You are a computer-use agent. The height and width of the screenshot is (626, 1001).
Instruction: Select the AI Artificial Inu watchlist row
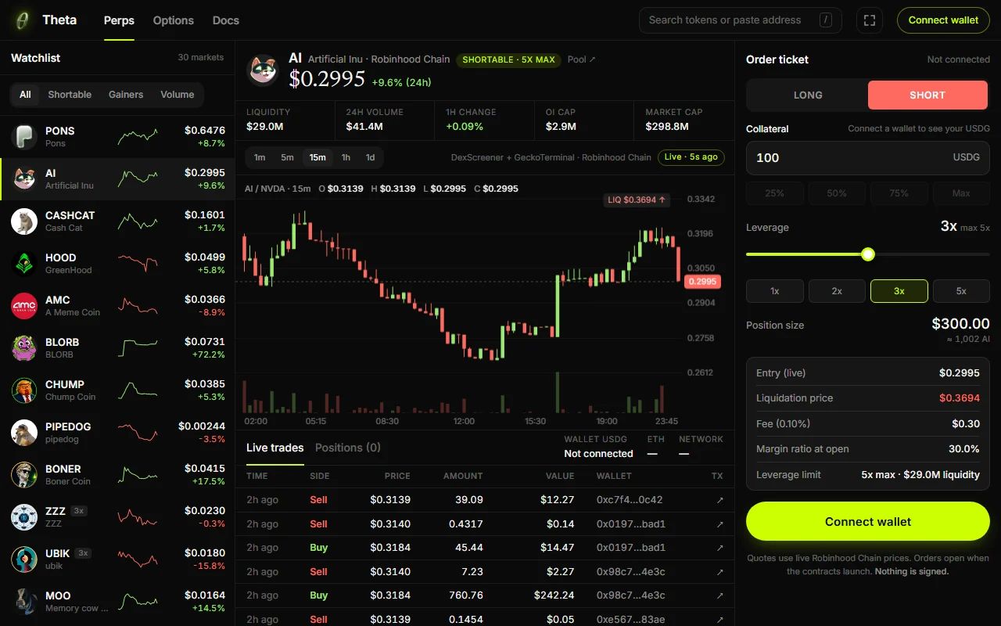tap(117, 179)
